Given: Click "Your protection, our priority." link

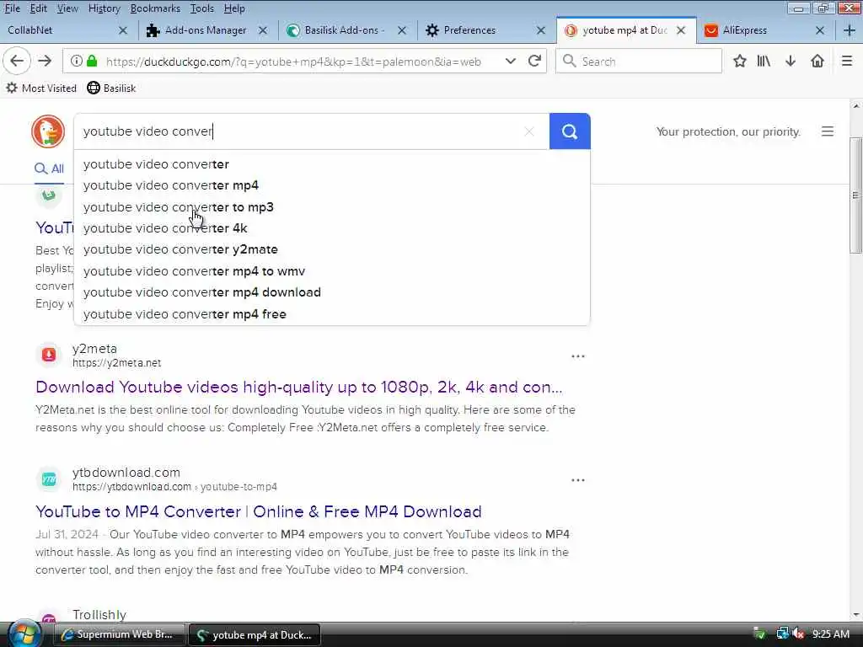Looking at the screenshot, I should (728, 131).
